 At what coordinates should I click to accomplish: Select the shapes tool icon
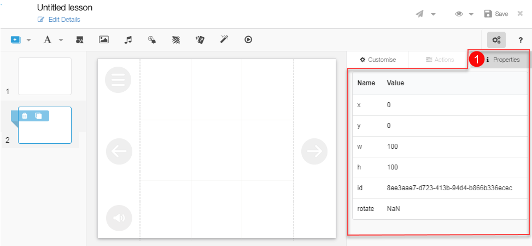tap(79, 40)
